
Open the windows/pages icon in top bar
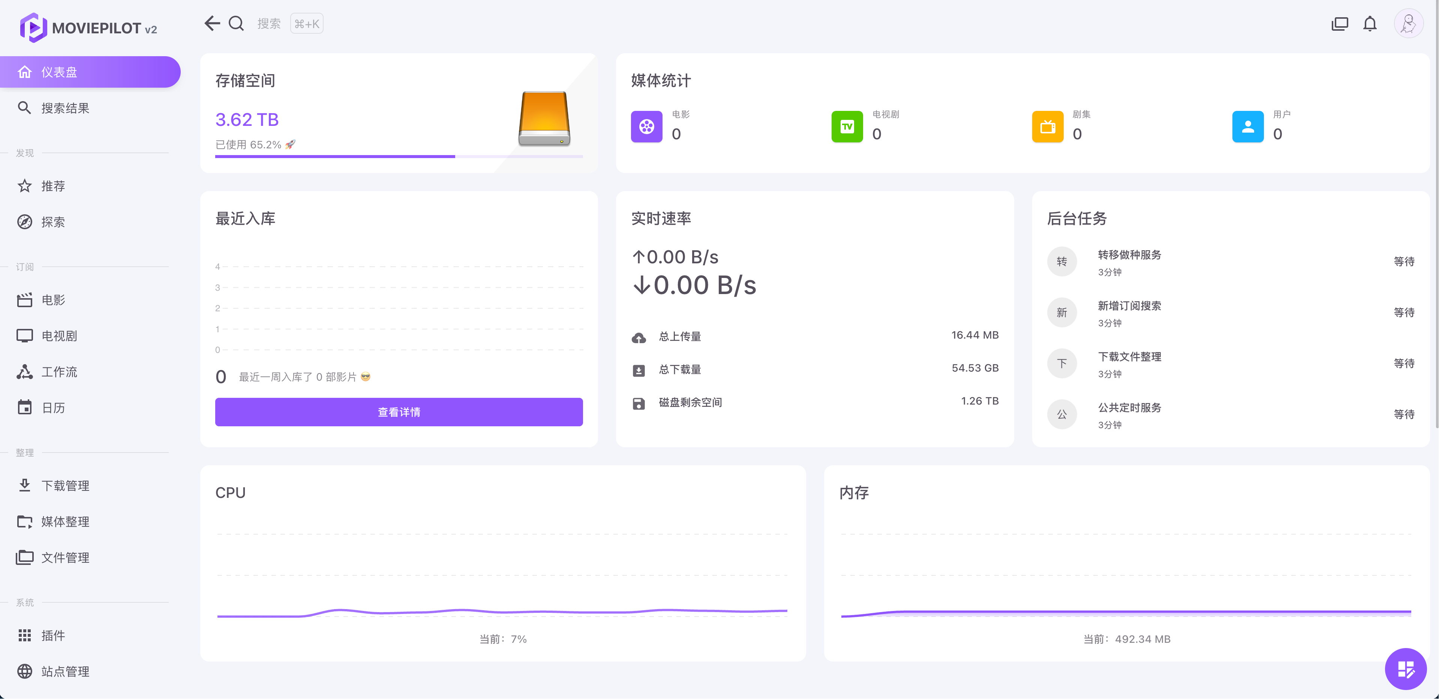[1340, 24]
